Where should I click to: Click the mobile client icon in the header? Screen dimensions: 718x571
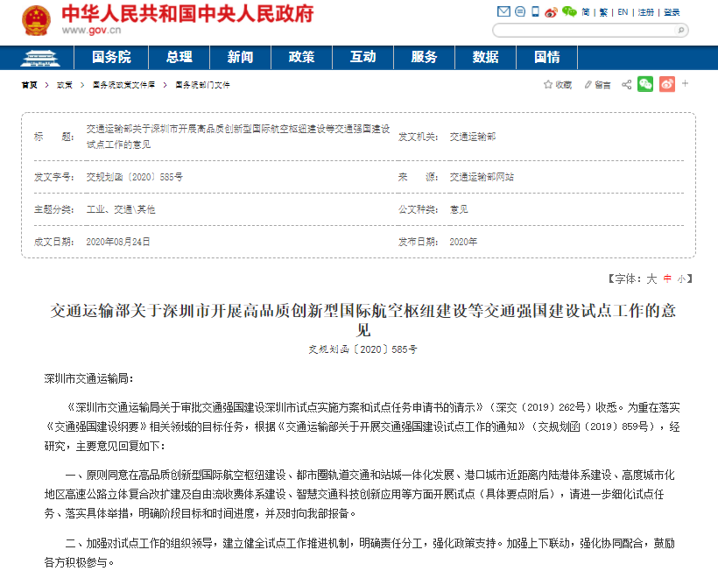[x=535, y=11]
